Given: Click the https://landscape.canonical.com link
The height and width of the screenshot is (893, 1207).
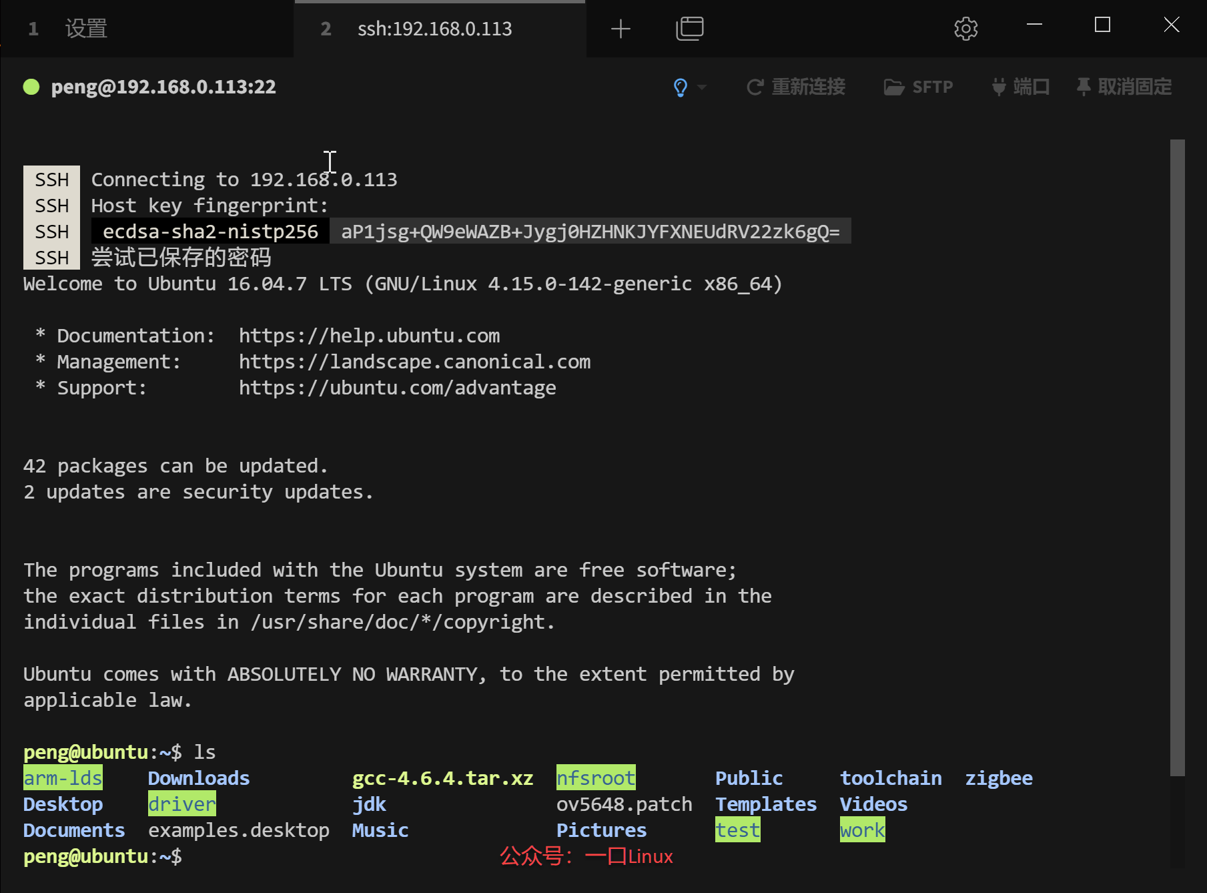Looking at the screenshot, I should [x=415, y=362].
